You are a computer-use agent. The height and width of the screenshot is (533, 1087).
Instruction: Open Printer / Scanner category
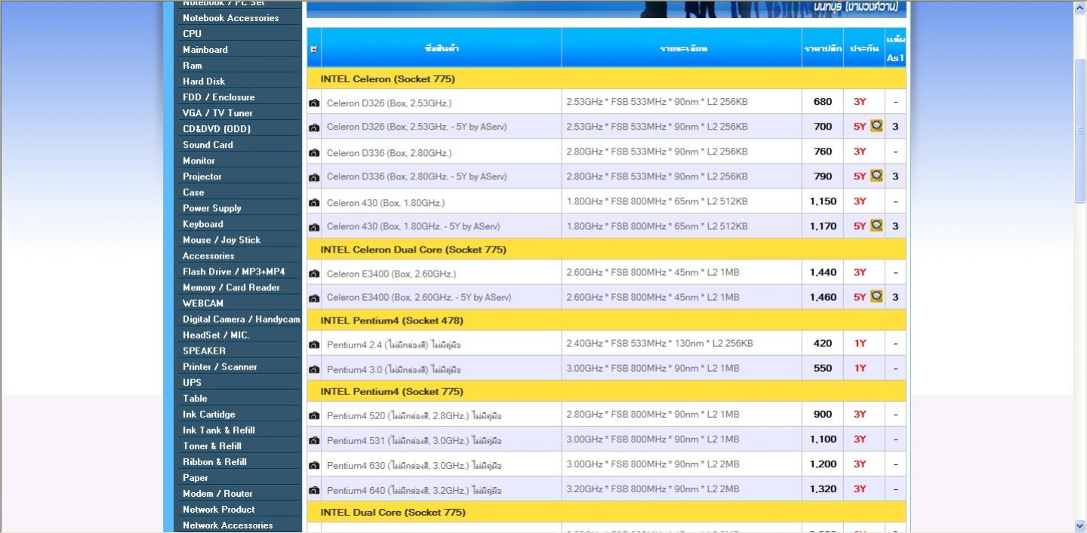pyautogui.click(x=220, y=366)
